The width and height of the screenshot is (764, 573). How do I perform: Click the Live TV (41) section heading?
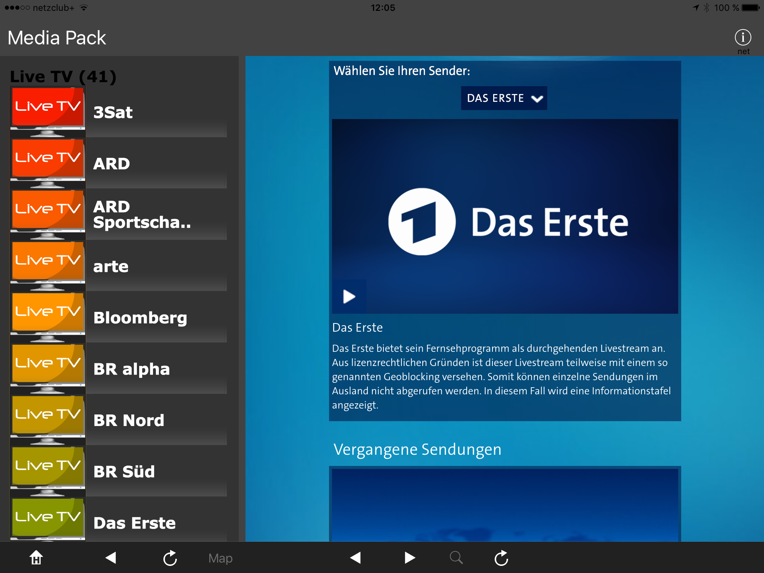click(63, 76)
